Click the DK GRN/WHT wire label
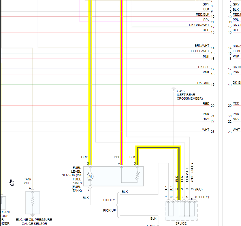 click(x=199, y=25)
